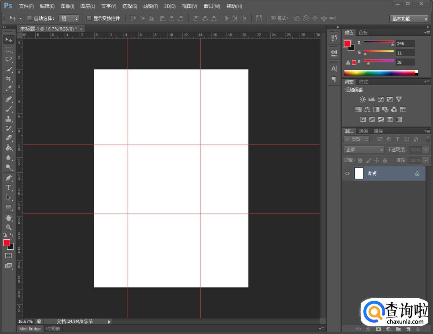Check the 显示变换控件 option
The height and width of the screenshot is (334, 433).
(x=89, y=18)
